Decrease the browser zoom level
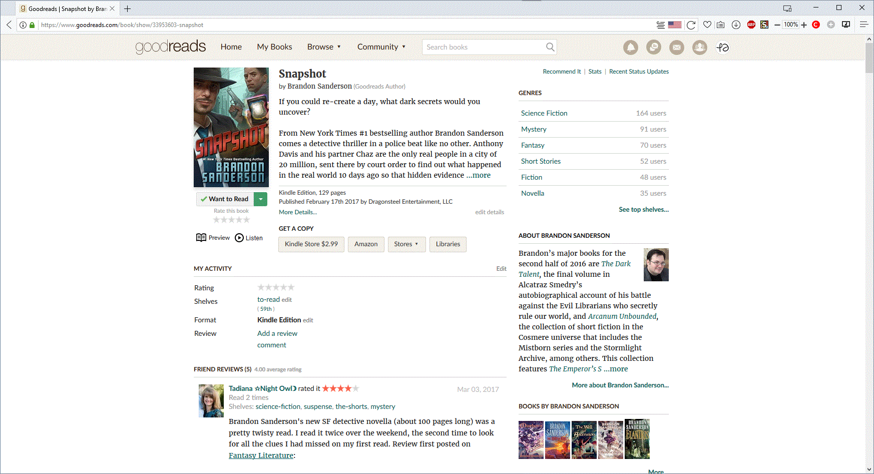 pos(777,25)
